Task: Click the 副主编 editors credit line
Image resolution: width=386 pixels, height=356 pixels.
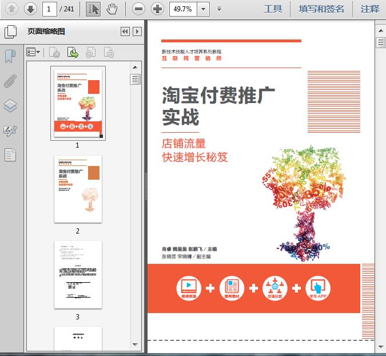Action: coord(186,256)
